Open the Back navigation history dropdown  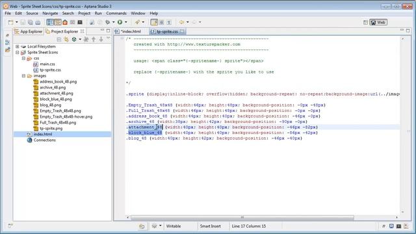point(188,22)
